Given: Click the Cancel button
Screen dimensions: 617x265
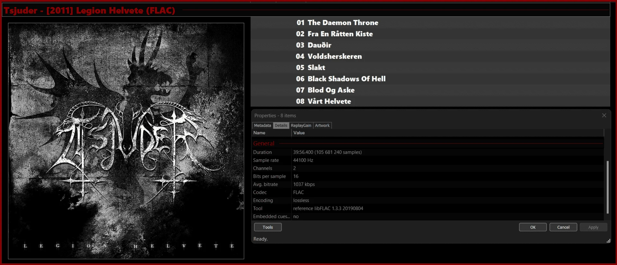Looking at the screenshot, I should pyautogui.click(x=563, y=227).
